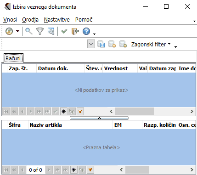Click the funnel filter icon in the toolbar

[40, 31]
